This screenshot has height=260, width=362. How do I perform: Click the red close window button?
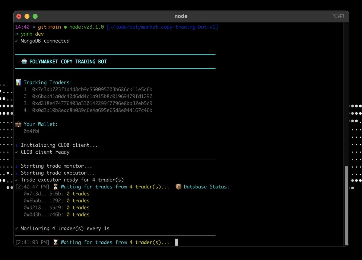pyautogui.click(x=19, y=16)
